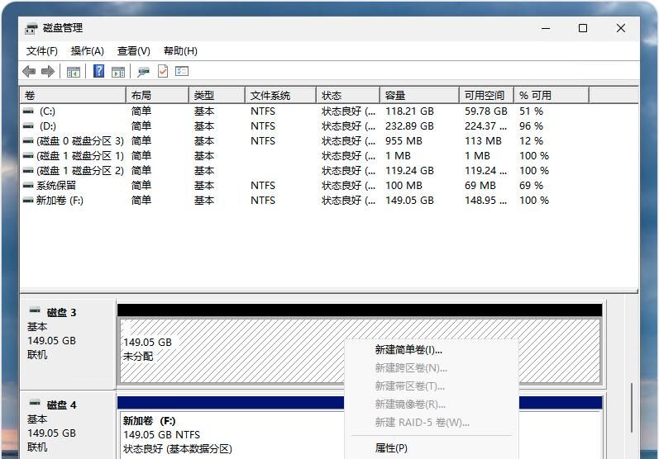
Task: Open Help via the blue question mark icon
Action: click(98, 71)
